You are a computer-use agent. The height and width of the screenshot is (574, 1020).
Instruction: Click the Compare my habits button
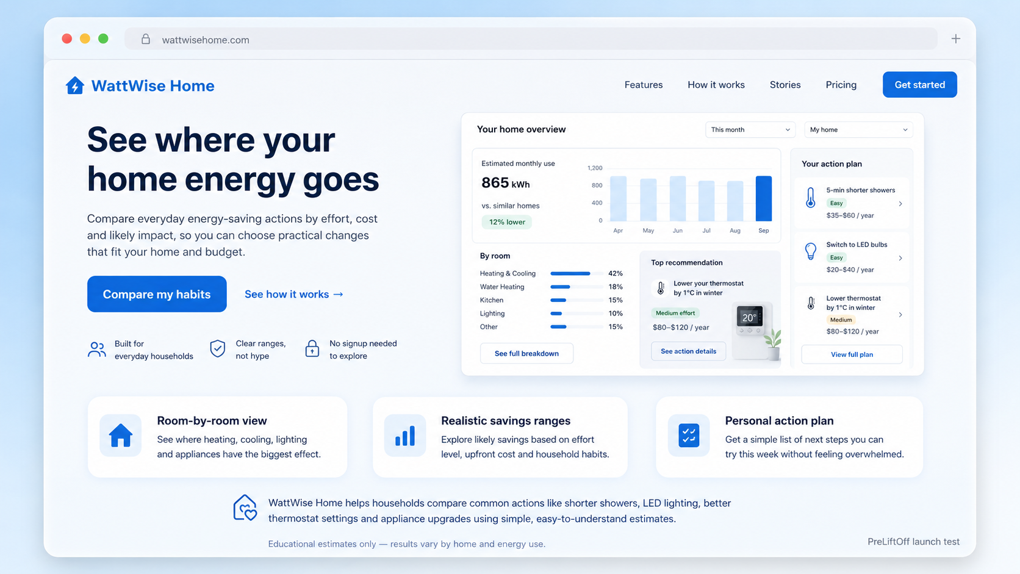click(x=157, y=294)
